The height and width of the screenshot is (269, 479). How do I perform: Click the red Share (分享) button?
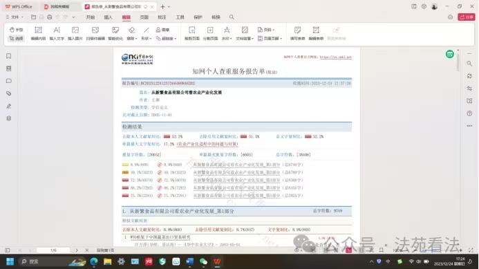pyautogui.click(x=466, y=17)
